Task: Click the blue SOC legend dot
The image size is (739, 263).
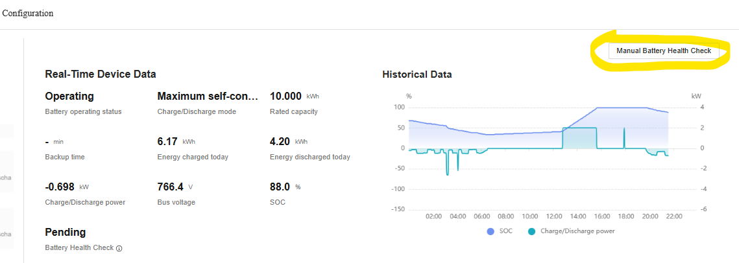Action: point(491,231)
